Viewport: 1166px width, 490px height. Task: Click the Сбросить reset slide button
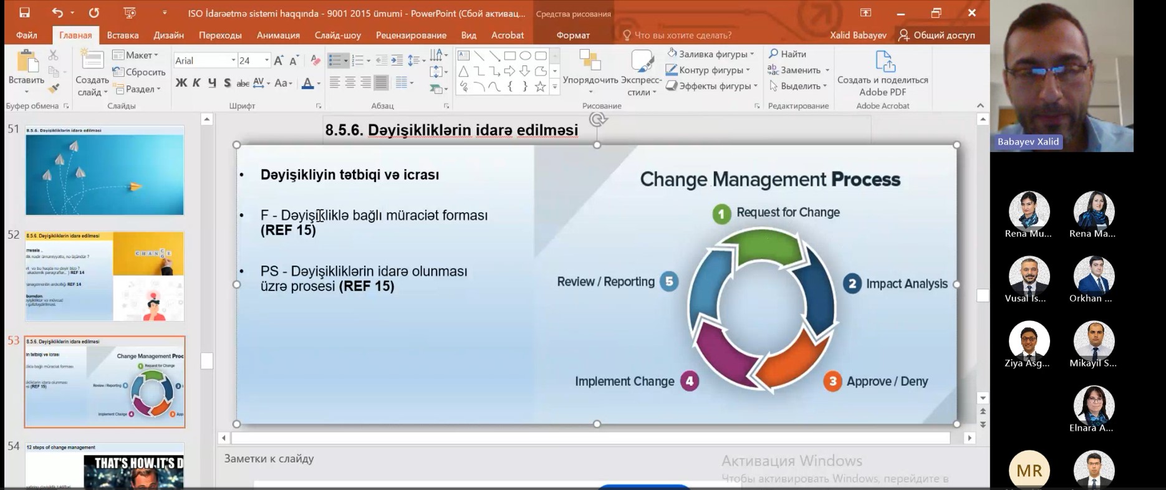[x=139, y=72]
